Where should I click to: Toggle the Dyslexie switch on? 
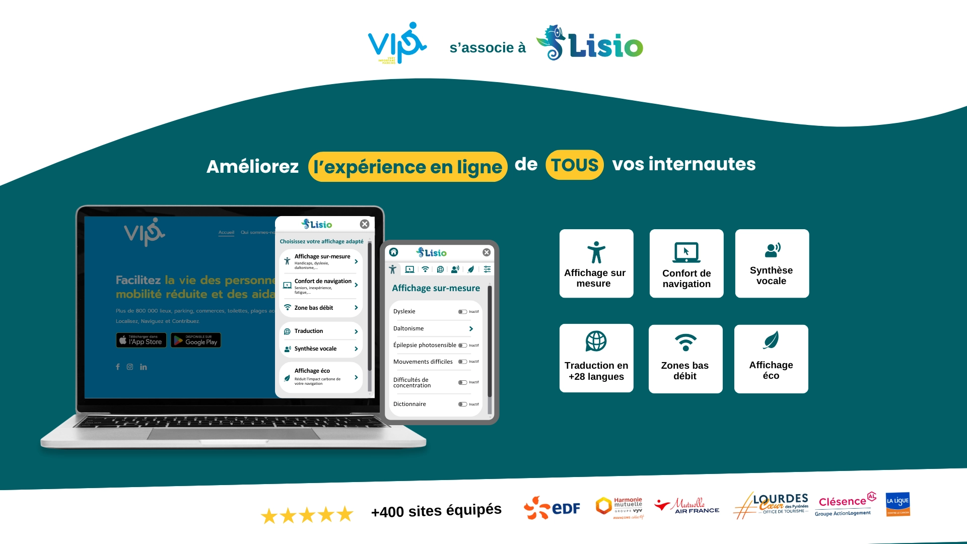[x=461, y=310]
